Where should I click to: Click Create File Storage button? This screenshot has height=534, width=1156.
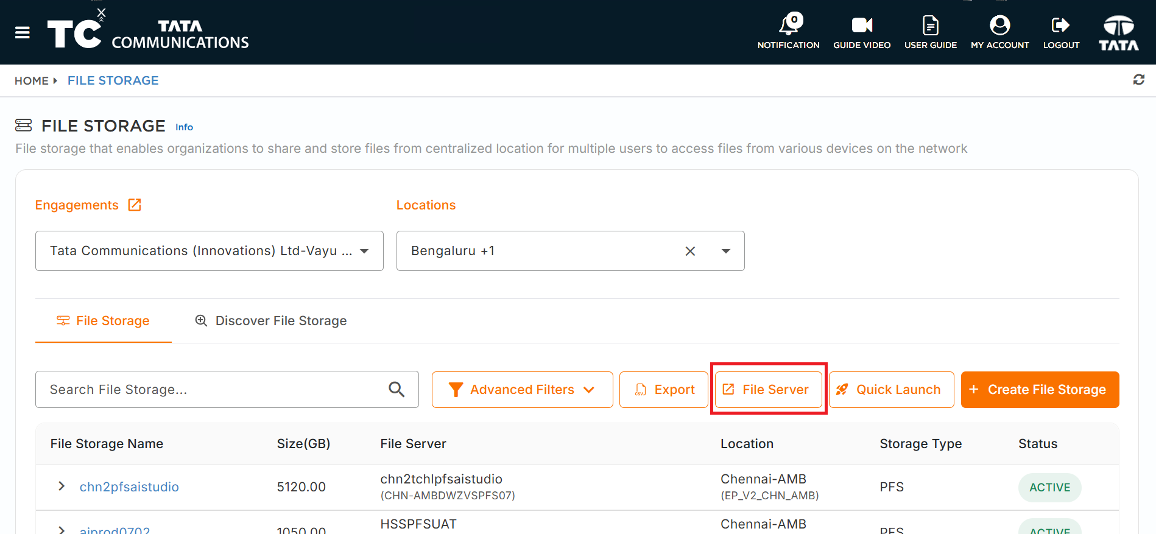click(x=1040, y=390)
